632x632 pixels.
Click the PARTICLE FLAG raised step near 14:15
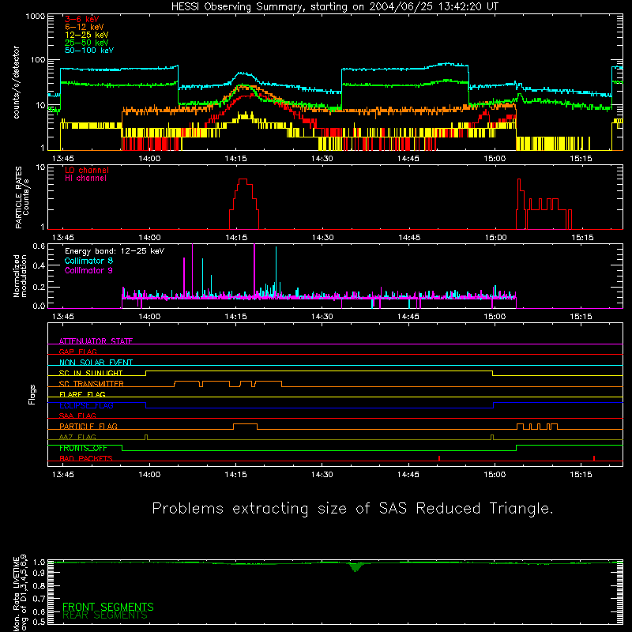coord(245,424)
